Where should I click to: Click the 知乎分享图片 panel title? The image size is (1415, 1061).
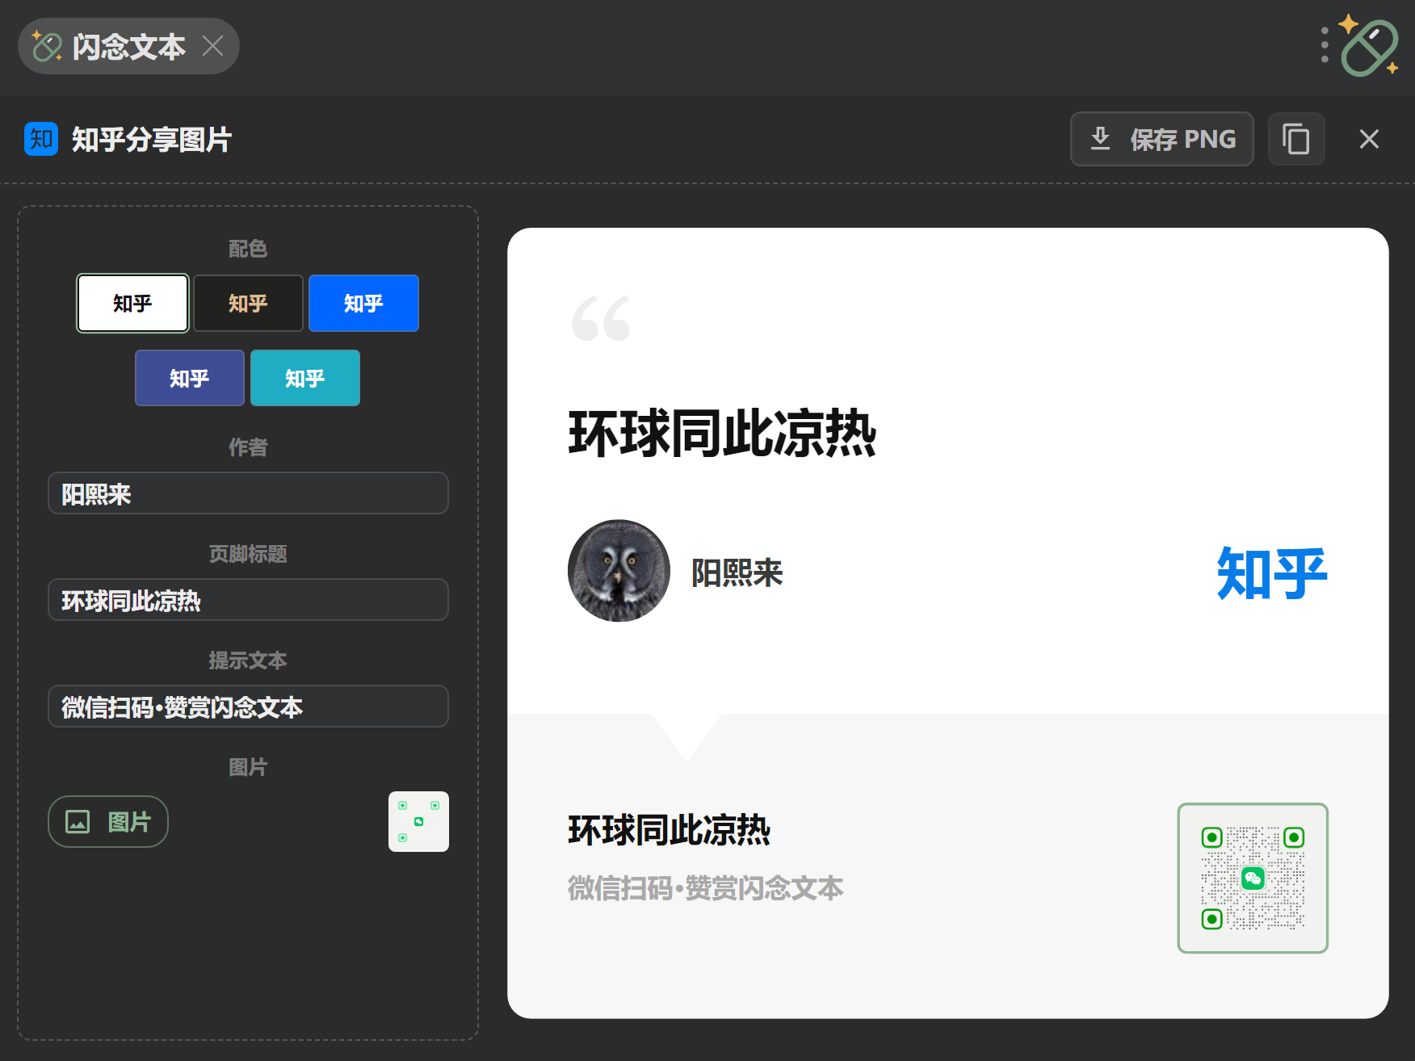click(x=152, y=139)
